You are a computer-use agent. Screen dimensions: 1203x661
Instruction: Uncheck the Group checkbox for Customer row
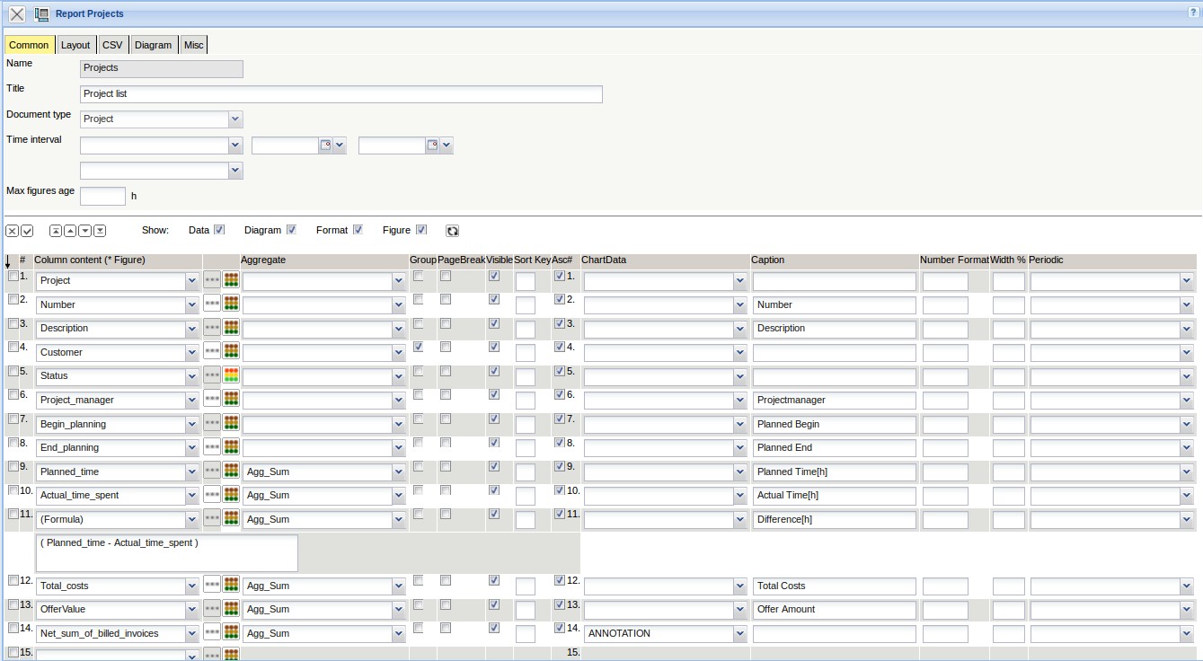click(418, 347)
